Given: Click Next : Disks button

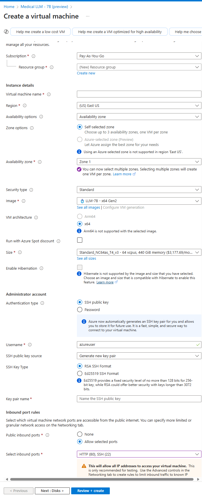Looking at the screenshot, I should (x=52, y=491).
